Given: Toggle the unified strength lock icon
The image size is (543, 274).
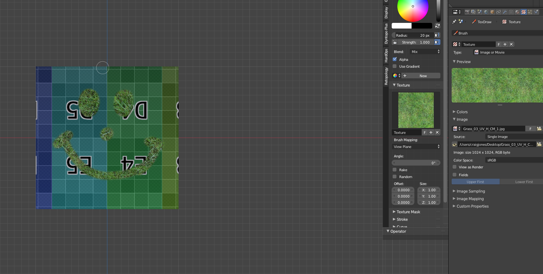Looking at the screenshot, I should (x=395, y=42).
